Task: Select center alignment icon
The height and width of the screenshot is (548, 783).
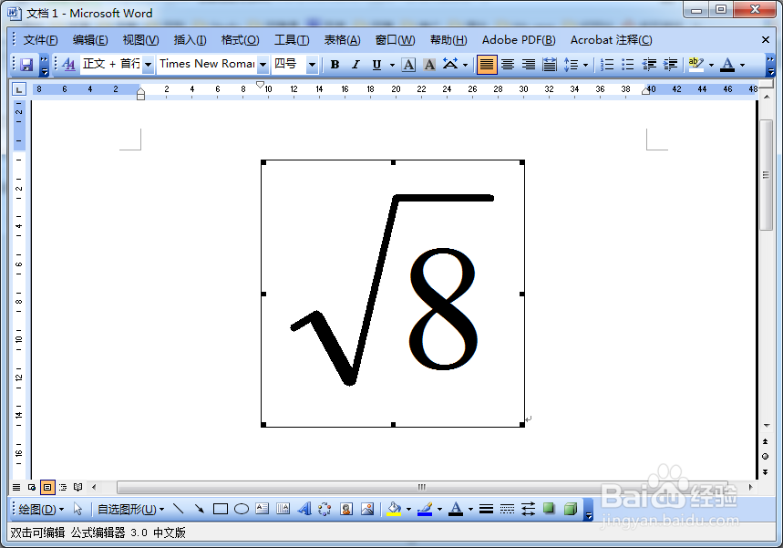Action: [508, 65]
